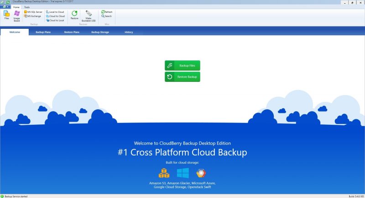Image resolution: width=365 pixels, height=198 pixels.
Task: Click the 'Built for cloud storage:' text
Action: [182, 162]
